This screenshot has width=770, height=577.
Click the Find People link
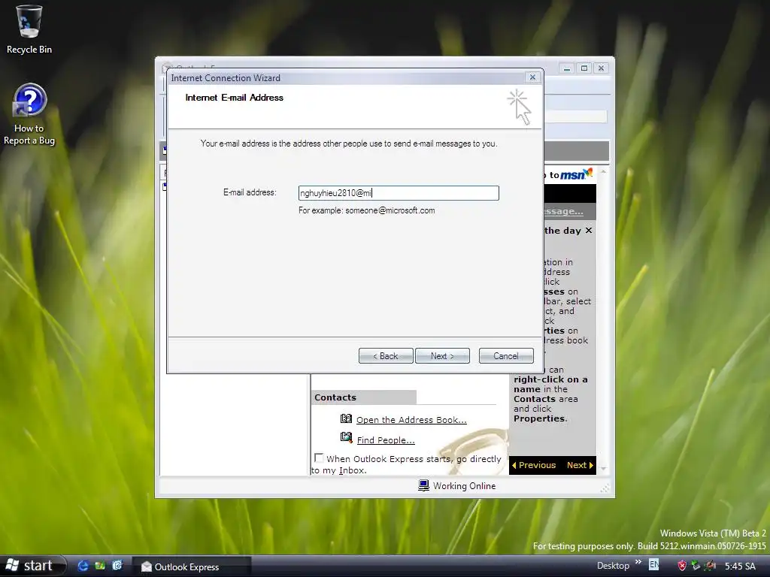click(x=386, y=440)
